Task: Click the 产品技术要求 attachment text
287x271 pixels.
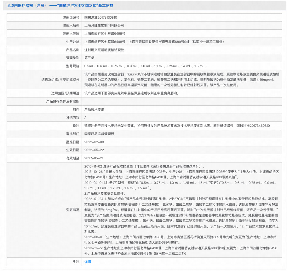Action: tap(94, 109)
